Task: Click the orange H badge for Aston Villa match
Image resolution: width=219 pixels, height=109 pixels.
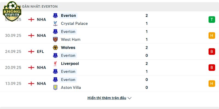Action: pyautogui.click(x=212, y=84)
